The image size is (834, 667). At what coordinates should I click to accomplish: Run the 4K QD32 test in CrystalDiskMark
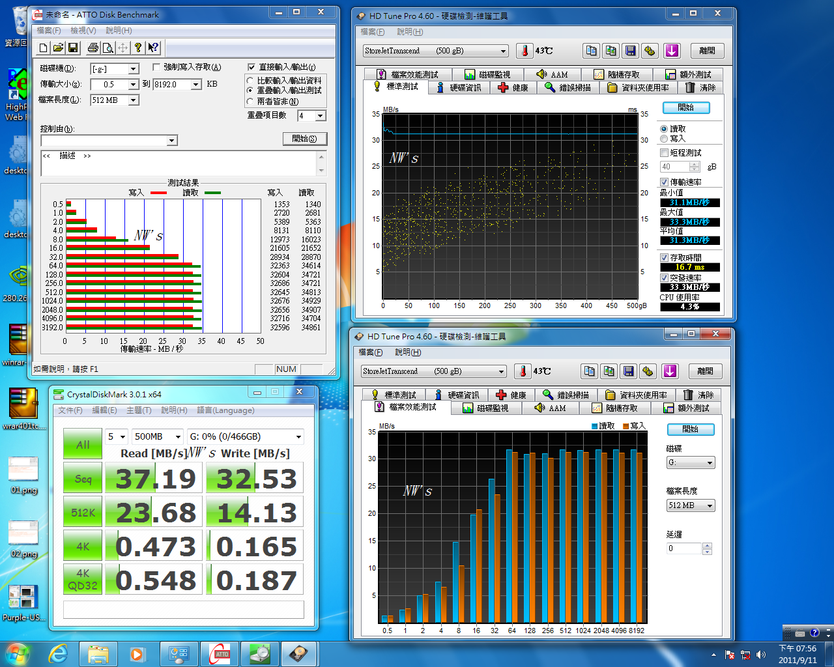83,580
